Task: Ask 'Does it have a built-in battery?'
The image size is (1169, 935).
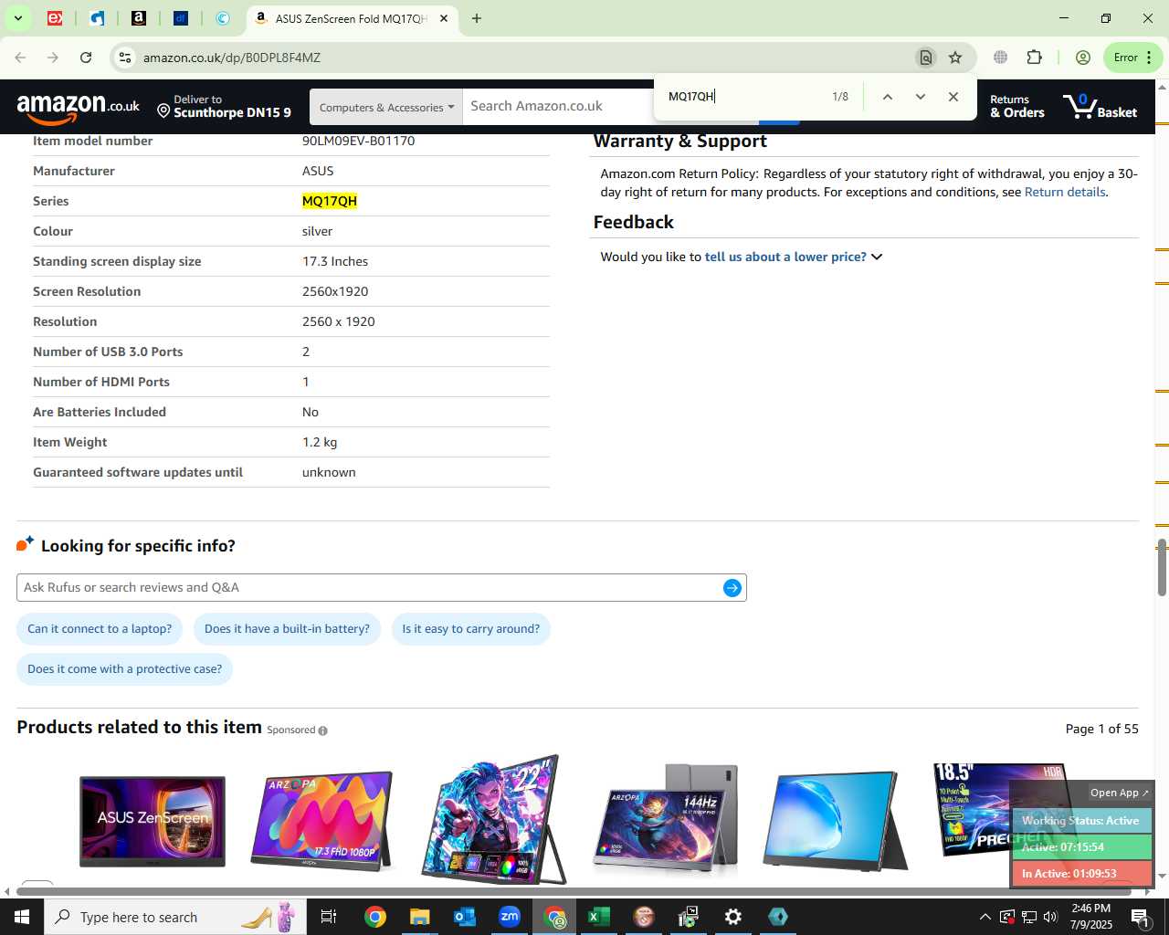Action: [287, 629]
